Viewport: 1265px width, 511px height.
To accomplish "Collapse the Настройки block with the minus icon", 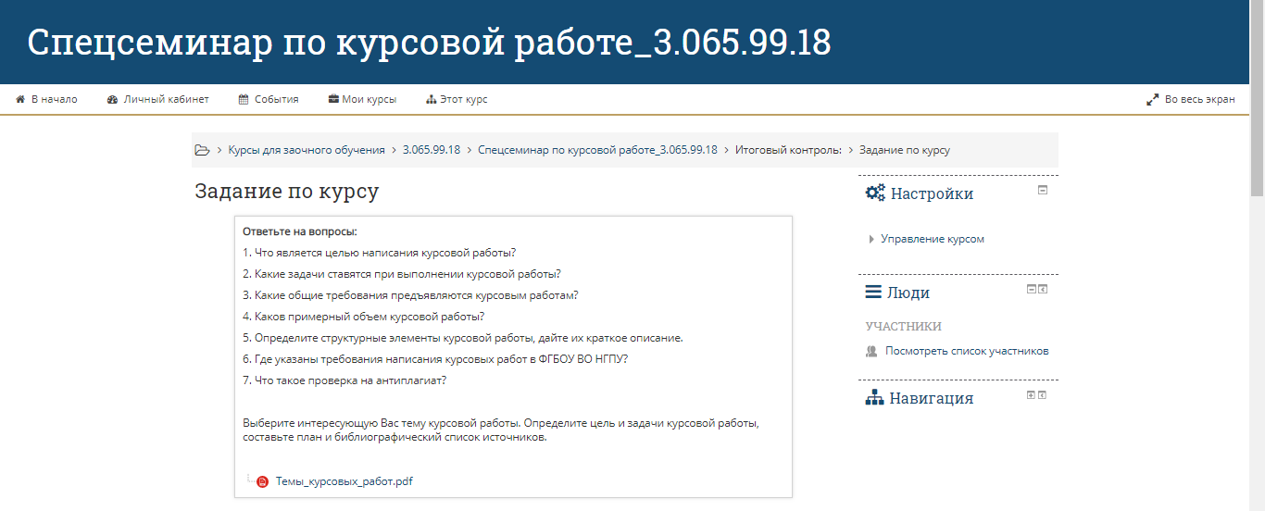I will (1043, 190).
